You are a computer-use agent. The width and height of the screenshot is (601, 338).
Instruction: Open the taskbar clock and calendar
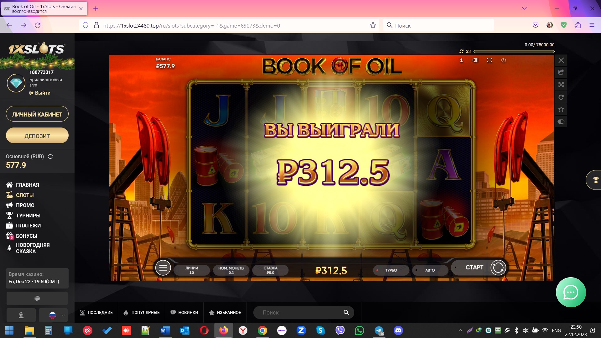[x=576, y=330]
